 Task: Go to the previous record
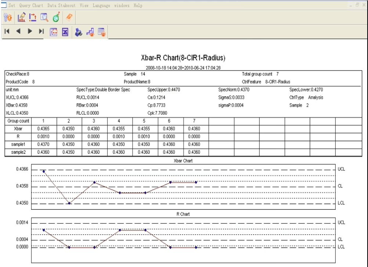18,32
